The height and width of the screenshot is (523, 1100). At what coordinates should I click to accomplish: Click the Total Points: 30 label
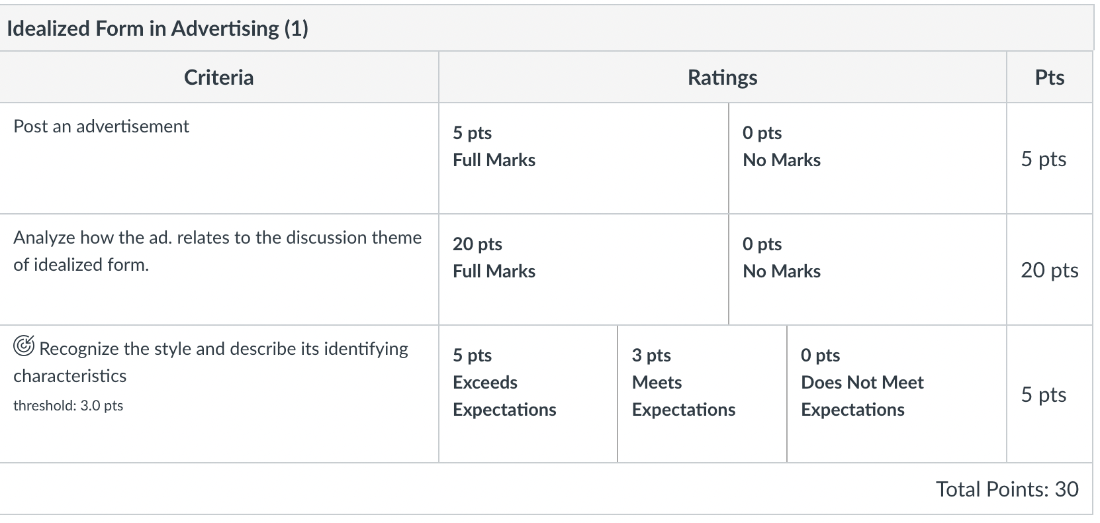[x=1007, y=489]
